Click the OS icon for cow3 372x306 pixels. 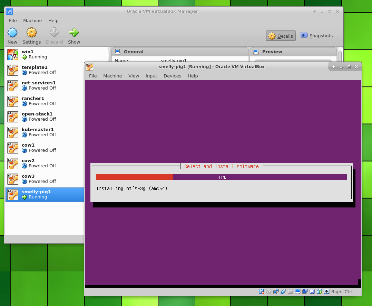click(x=13, y=179)
